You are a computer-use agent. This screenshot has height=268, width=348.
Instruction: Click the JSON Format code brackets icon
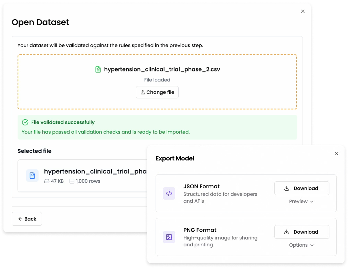tap(169, 193)
